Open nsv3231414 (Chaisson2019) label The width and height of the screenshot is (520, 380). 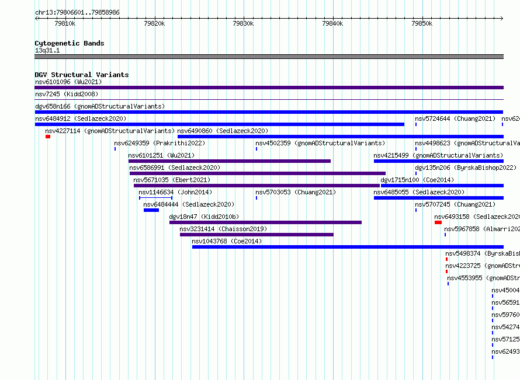pos(224,229)
